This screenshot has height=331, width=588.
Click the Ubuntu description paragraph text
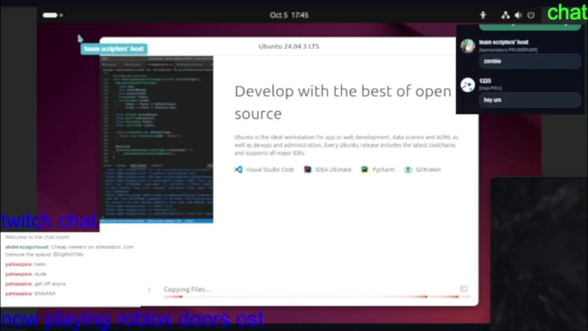(x=346, y=145)
